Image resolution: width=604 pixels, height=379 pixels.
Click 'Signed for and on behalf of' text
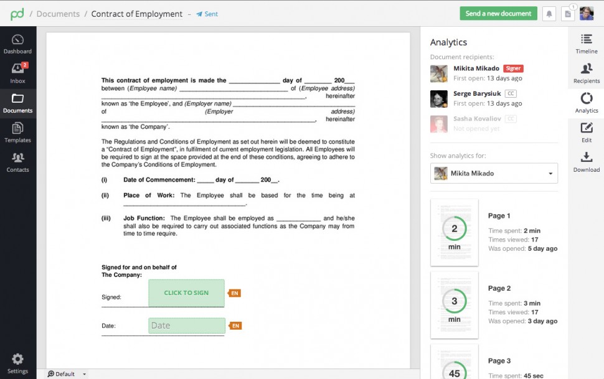(139, 268)
